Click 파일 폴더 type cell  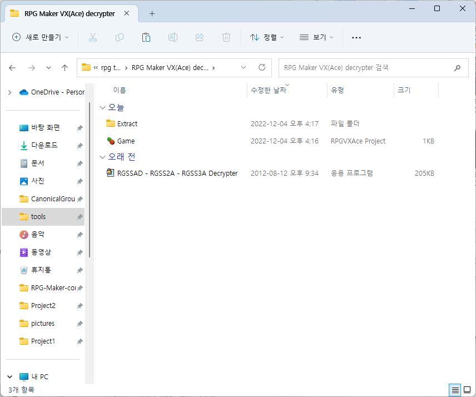[x=345, y=124]
